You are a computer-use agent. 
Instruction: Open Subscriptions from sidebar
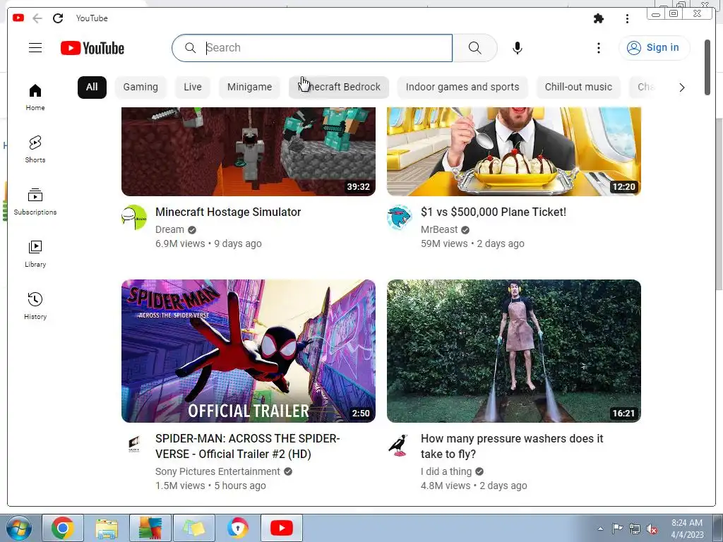click(x=35, y=202)
